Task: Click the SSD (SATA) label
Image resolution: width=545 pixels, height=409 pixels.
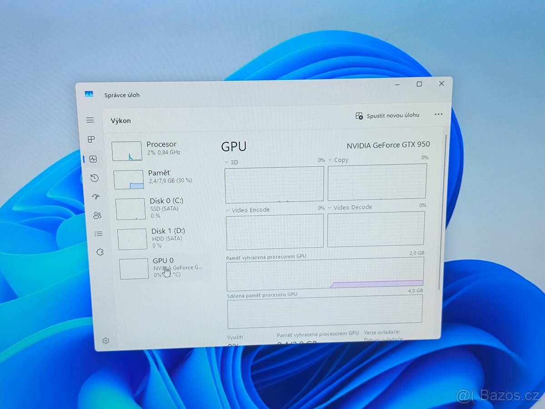Action: (x=164, y=209)
